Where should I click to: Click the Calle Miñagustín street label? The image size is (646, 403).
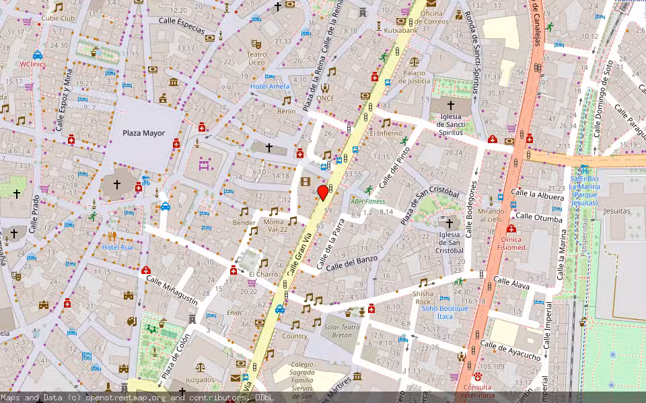point(172,291)
